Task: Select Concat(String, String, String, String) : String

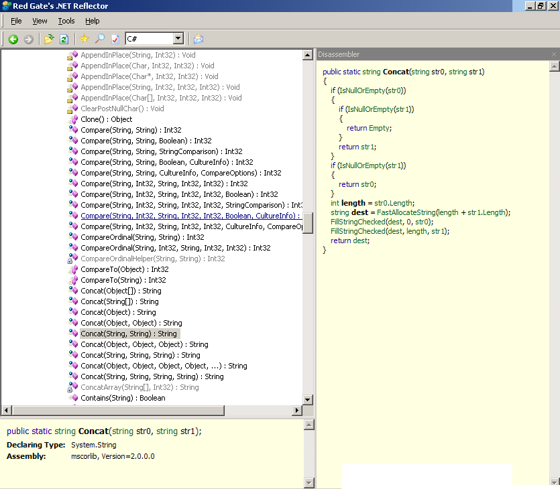Action: point(152,376)
